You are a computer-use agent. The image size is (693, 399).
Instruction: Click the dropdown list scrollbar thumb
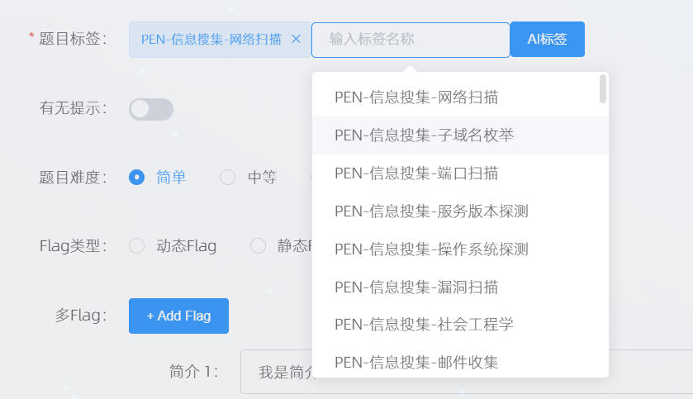pos(603,88)
